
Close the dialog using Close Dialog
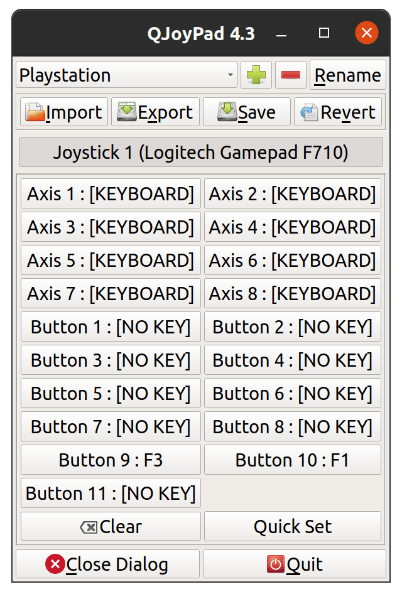click(x=107, y=564)
